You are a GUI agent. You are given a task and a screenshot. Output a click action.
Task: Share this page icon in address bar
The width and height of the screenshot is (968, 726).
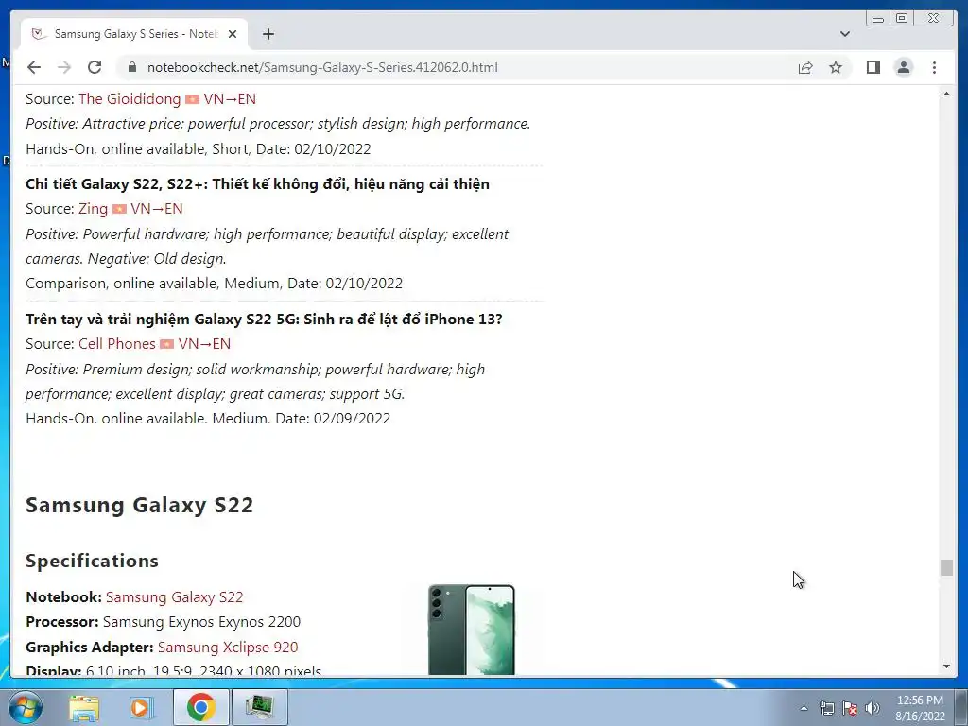(805, 67)
